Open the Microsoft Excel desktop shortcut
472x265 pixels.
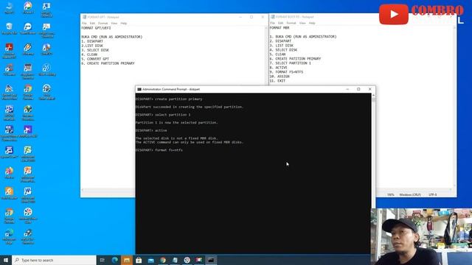[28, 153]
